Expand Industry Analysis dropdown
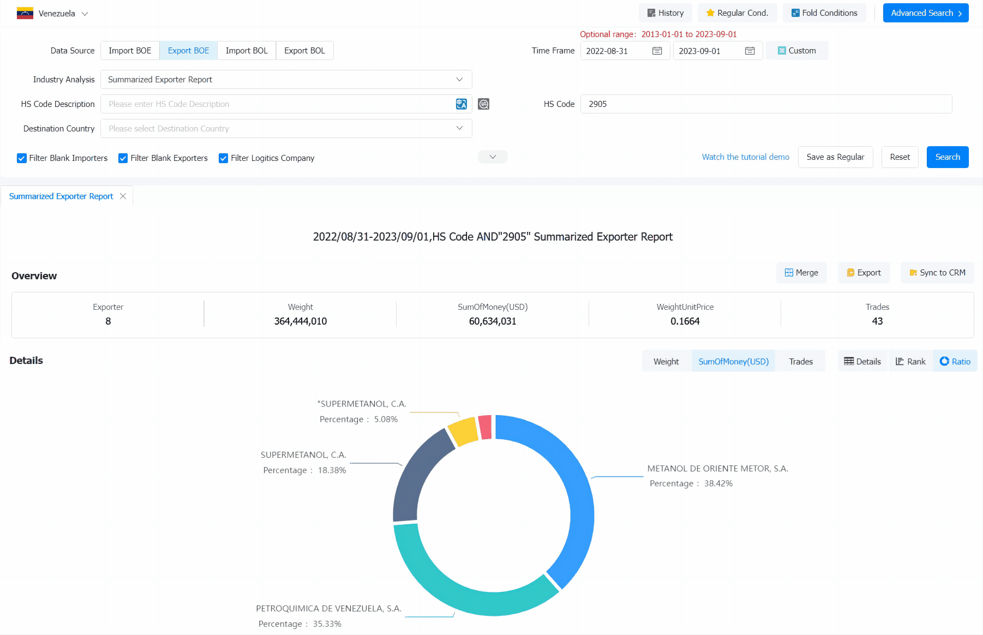The width and height of the screenshot is (983, 635). click(286, 80)
